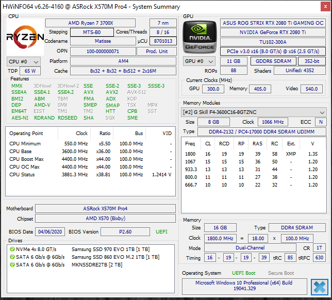Click the NVIDIA GeForce RTX 2080 Ti field
Viewport: 332px width, 300px height.
pos(273,32)
